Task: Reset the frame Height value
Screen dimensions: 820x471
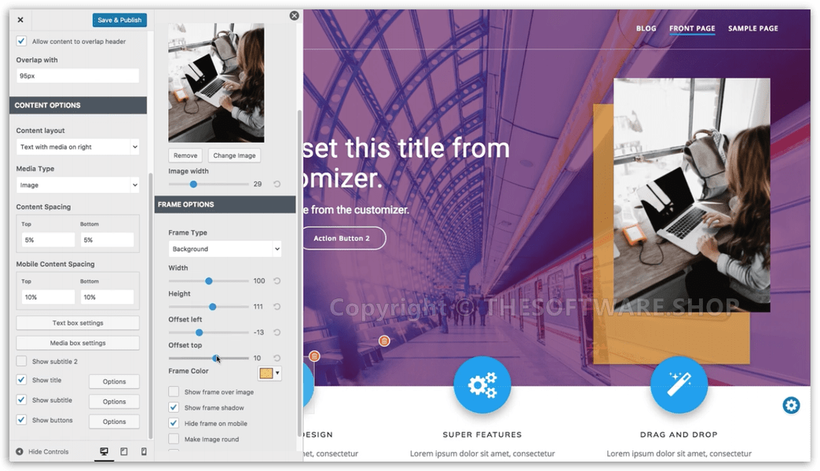Action: tap(277, 307)
